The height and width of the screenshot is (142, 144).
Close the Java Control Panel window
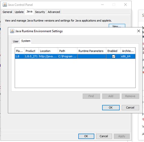pyautogui.click(x=125, y=5)
